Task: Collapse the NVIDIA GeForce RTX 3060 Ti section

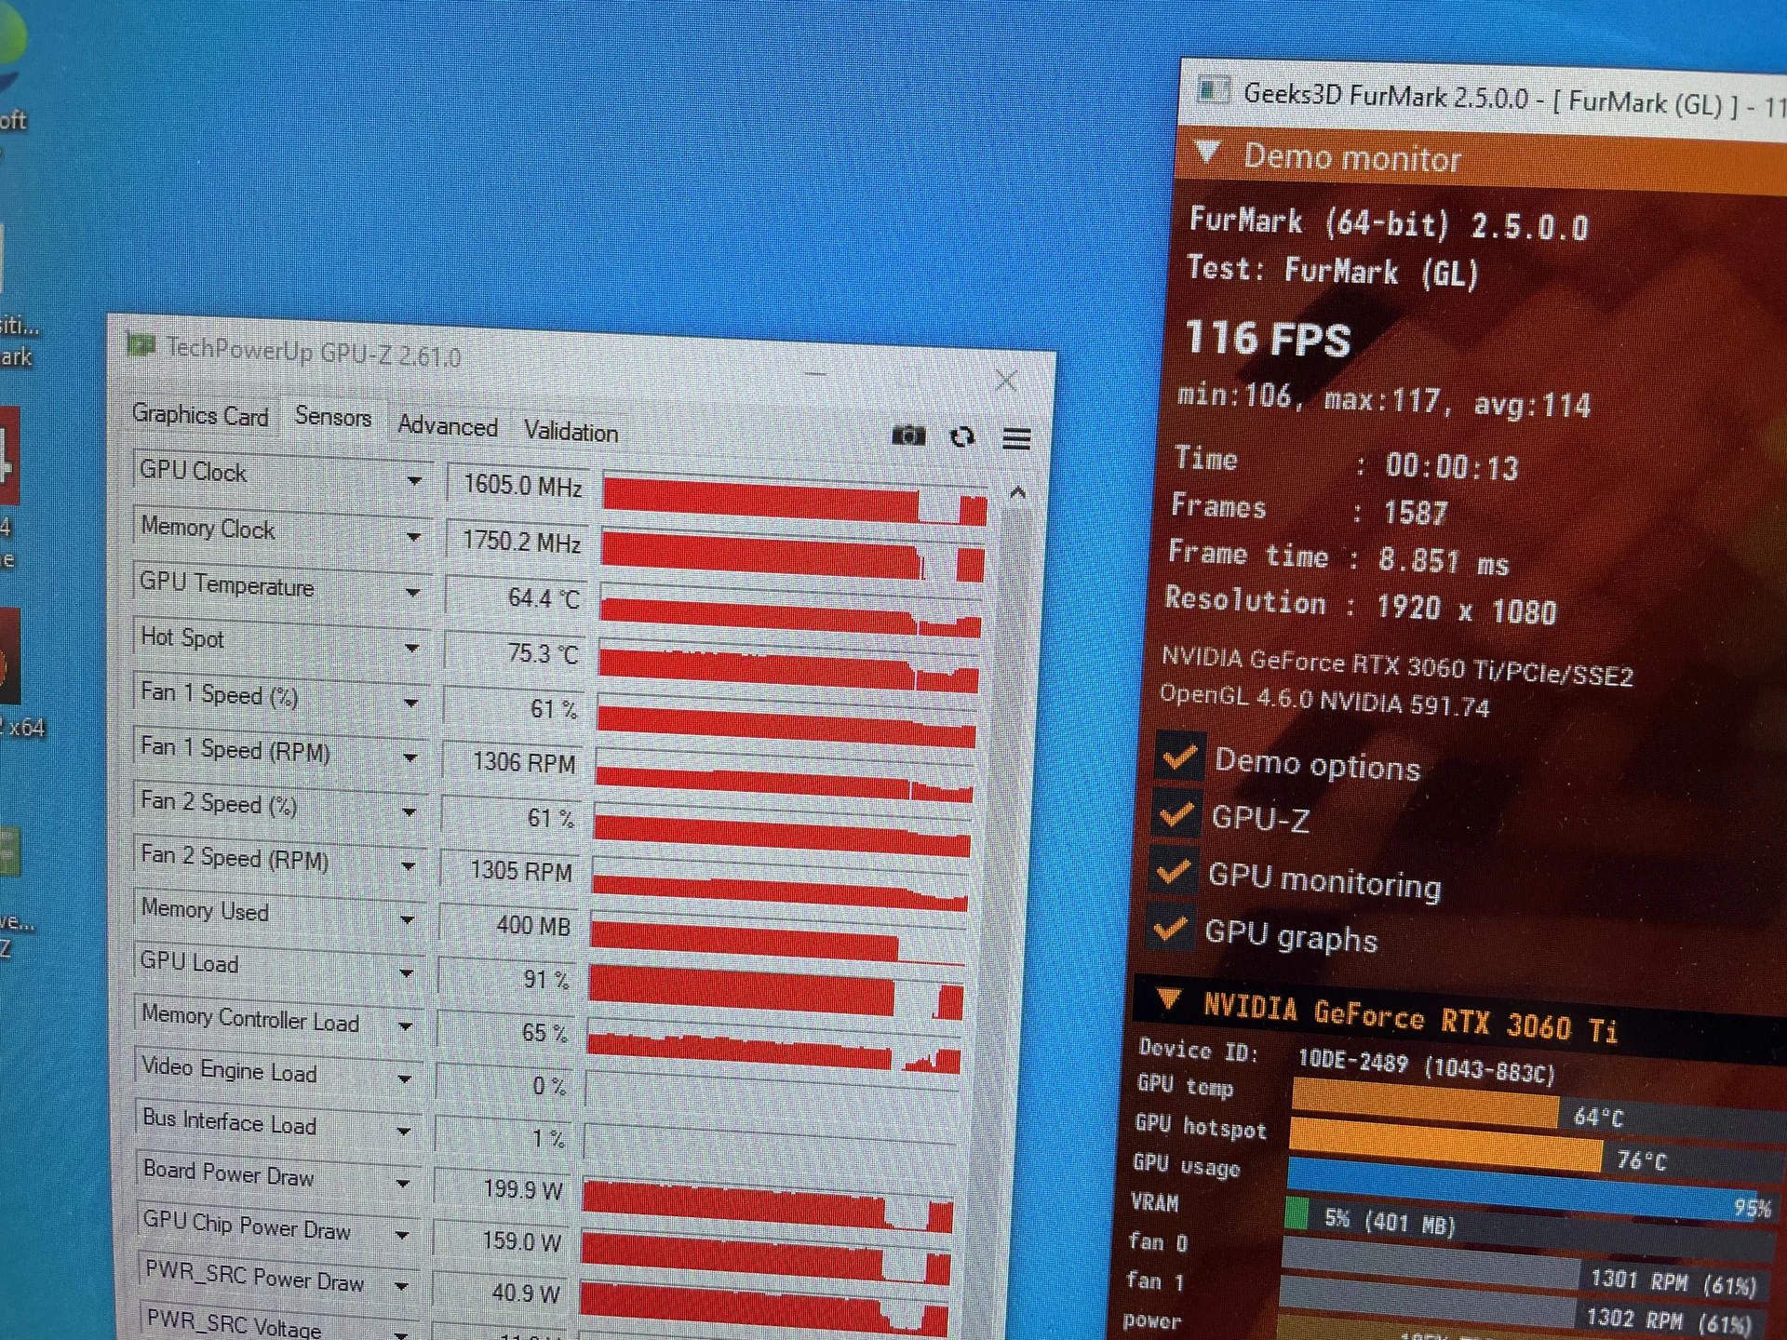Action: click(x=1168, y=1000)
